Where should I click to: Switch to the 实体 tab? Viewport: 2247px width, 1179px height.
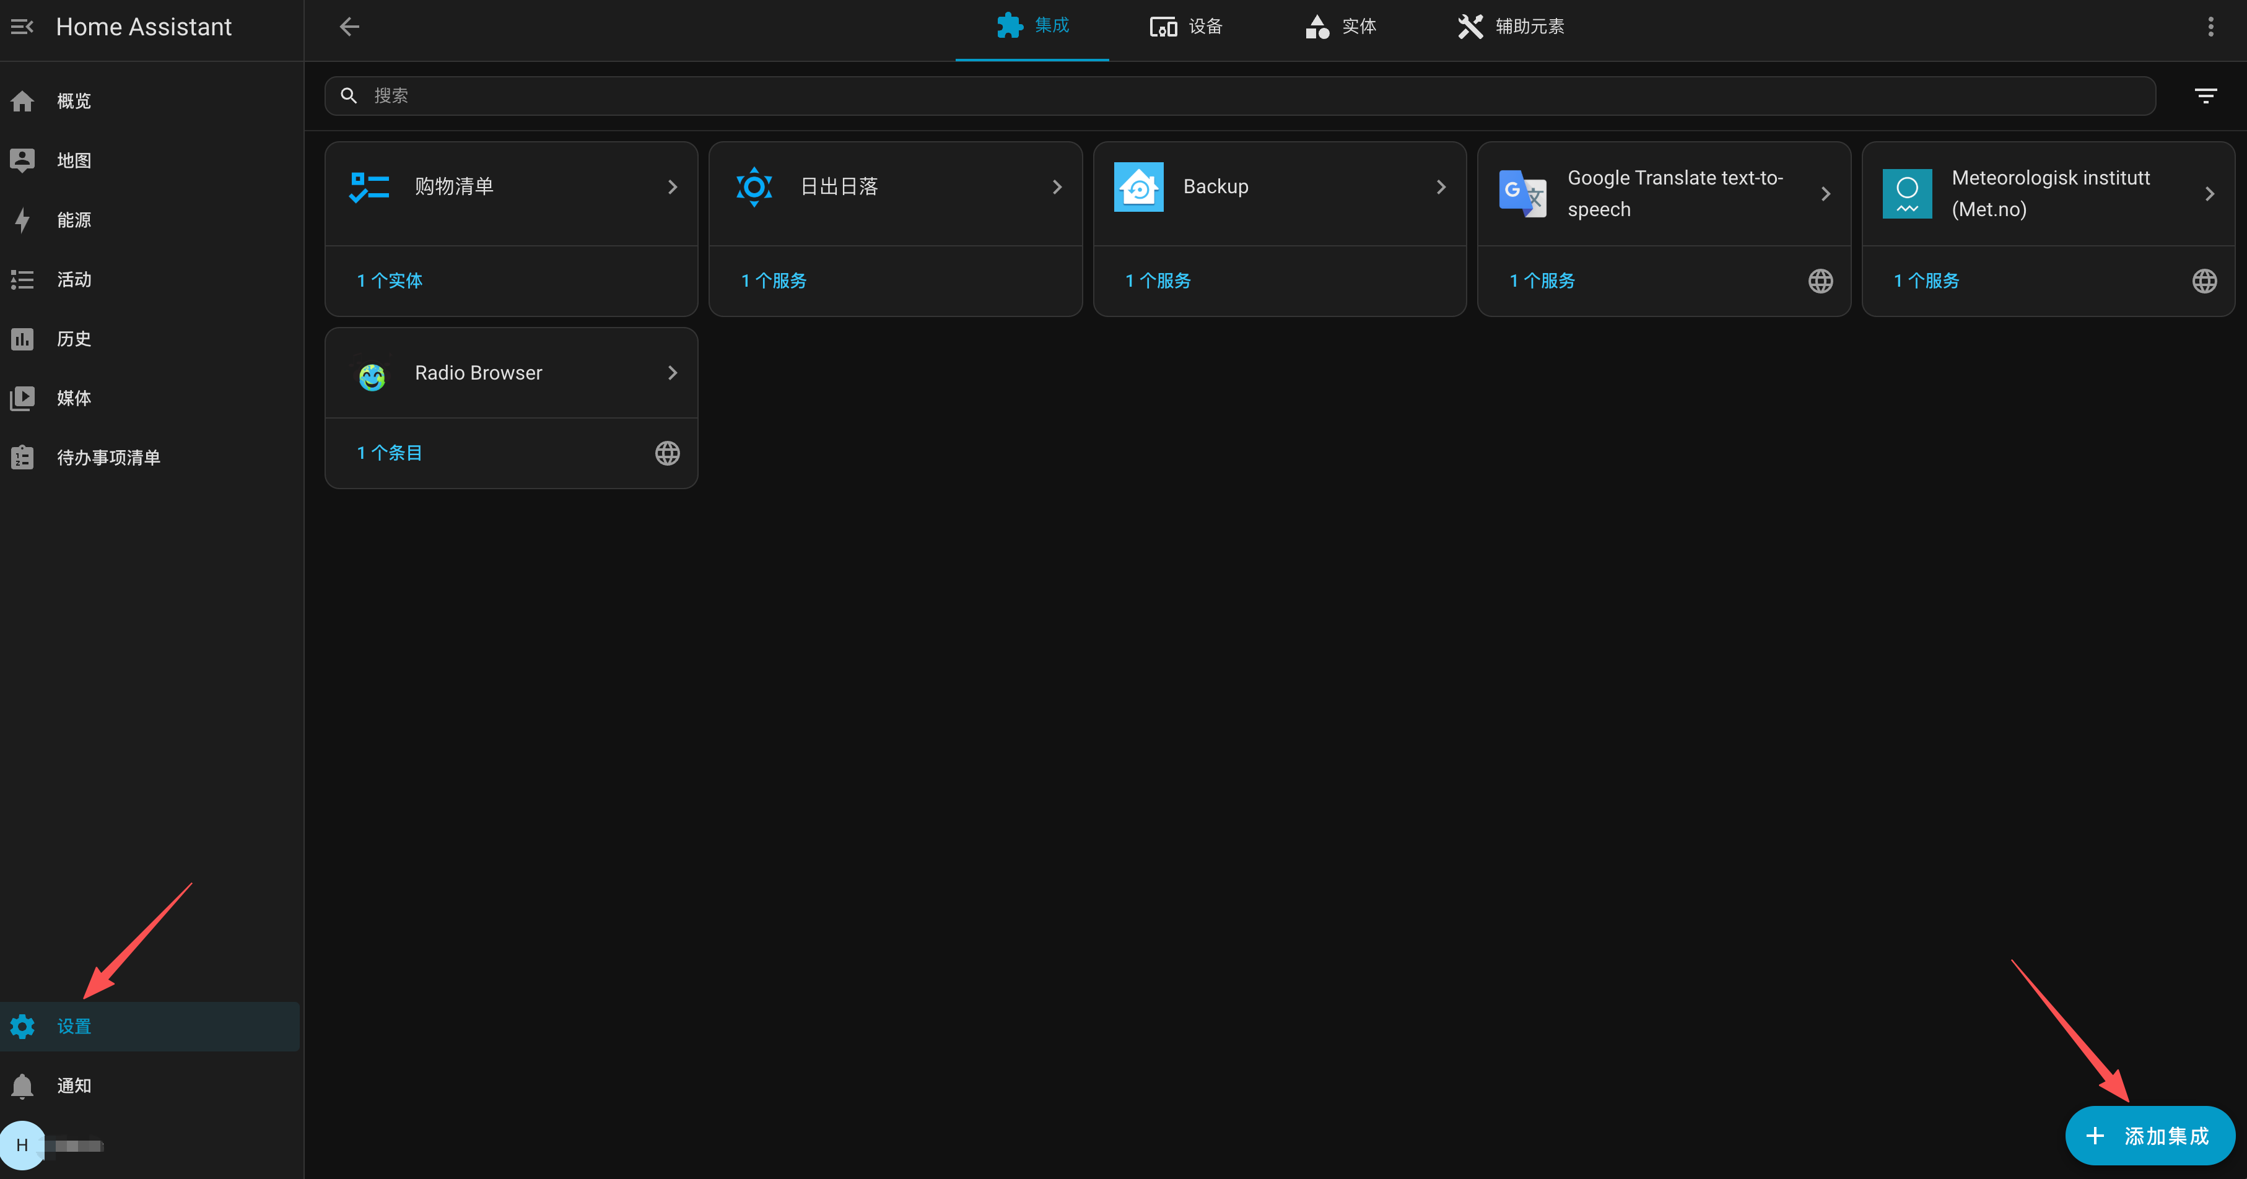(1340, 26)
